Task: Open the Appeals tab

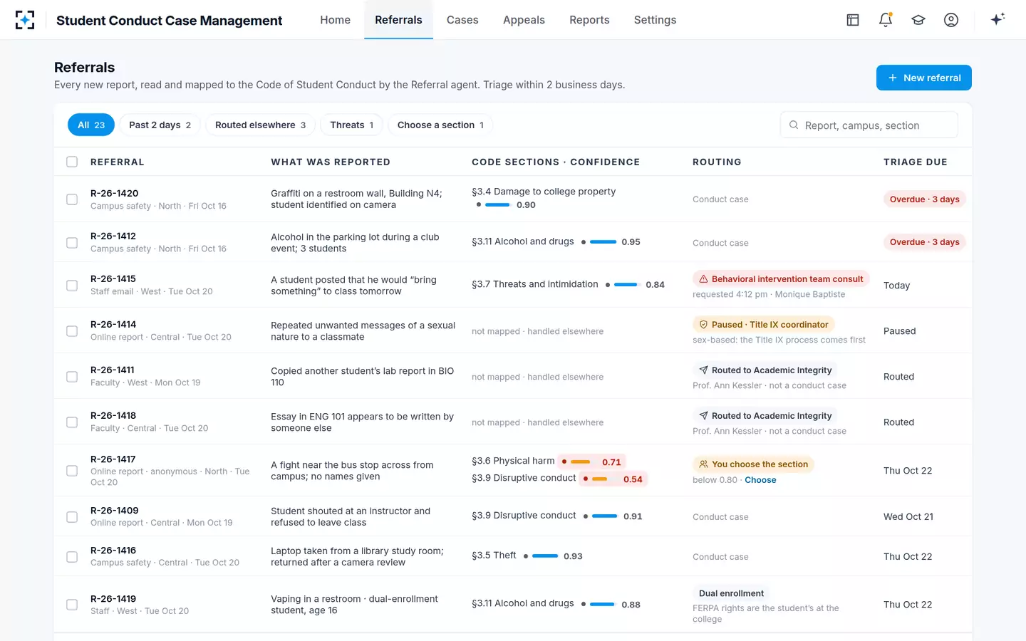Action: pyautogui.click(x=524, y=20)
